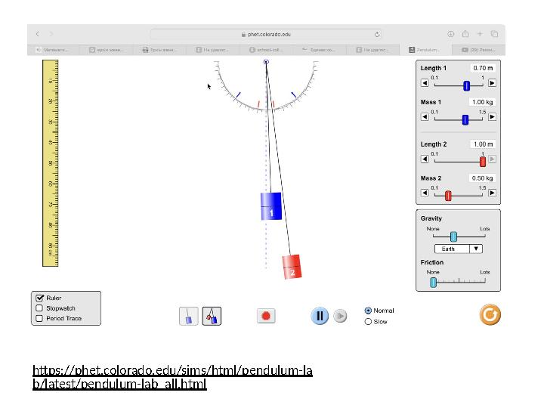Go forward with browser forward arrow
Screen dimensions: 544x408
tap(51, 34)
